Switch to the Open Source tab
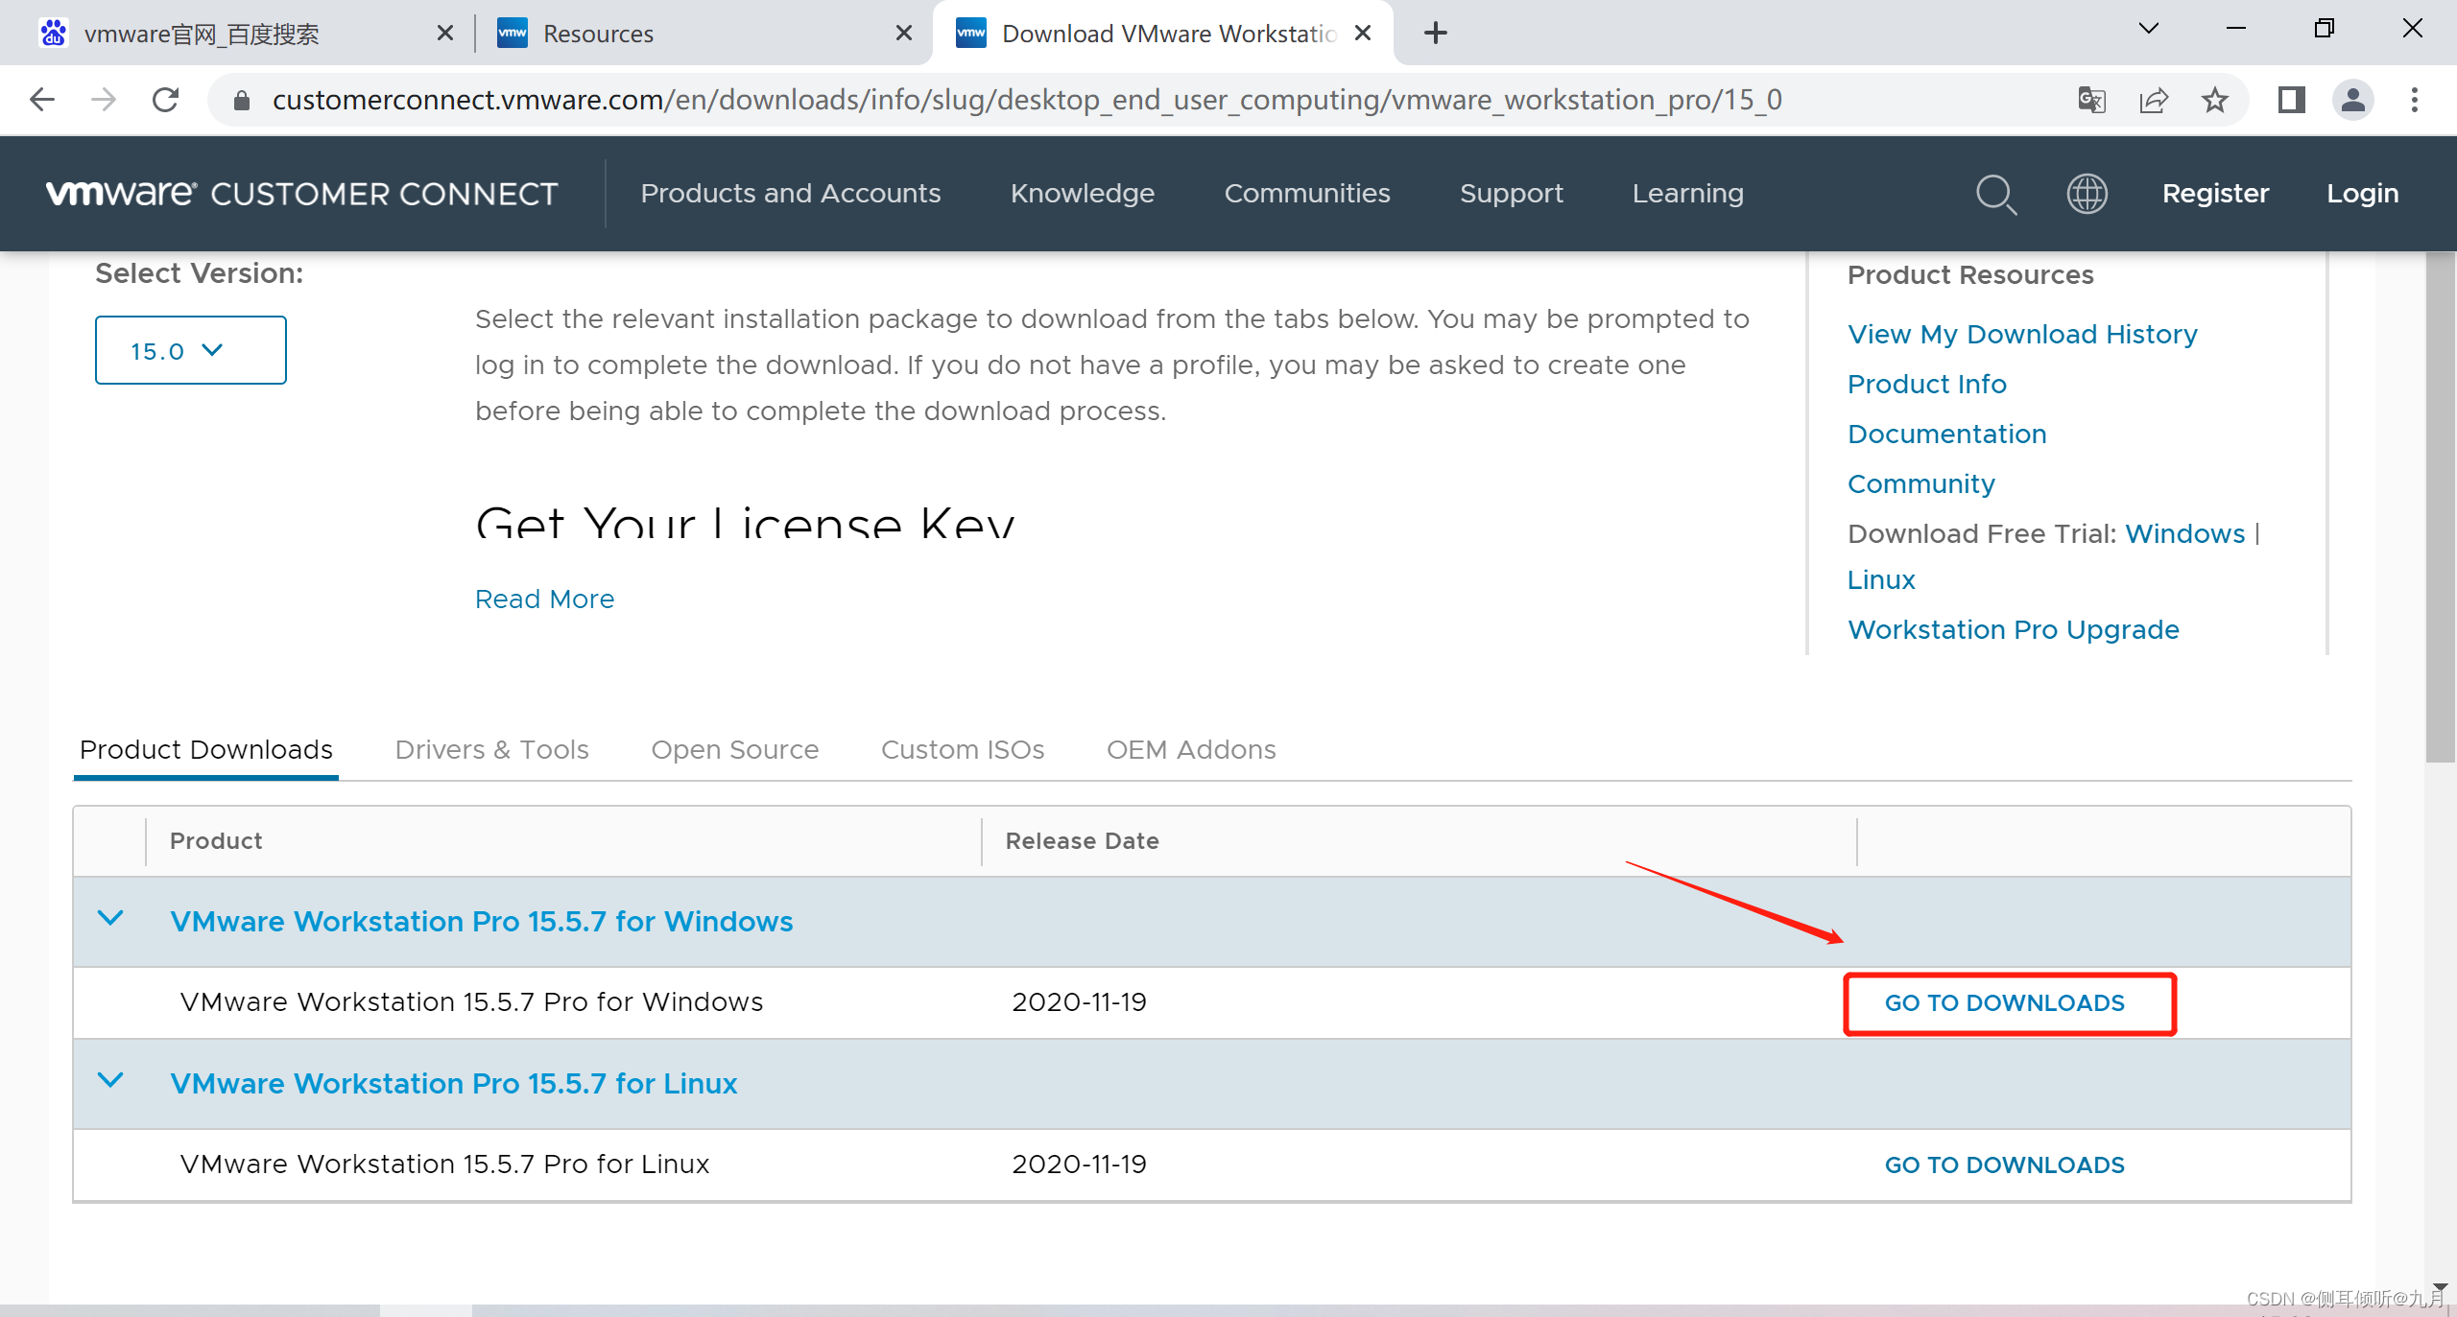2457x1317 pixels. [734, 749]
